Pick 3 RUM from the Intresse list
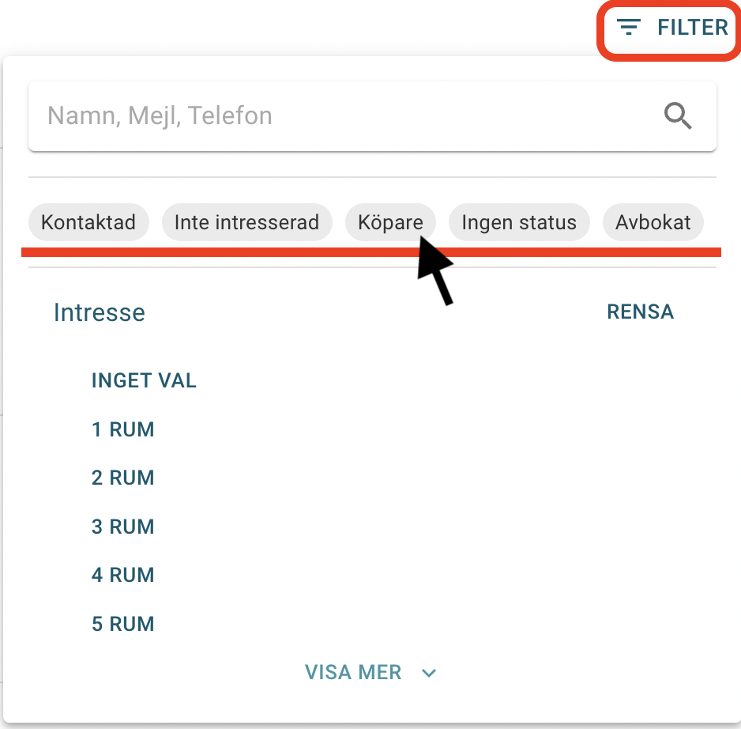Image resolution: width=741 pixels, height=729 pixels. coord(122,526)
